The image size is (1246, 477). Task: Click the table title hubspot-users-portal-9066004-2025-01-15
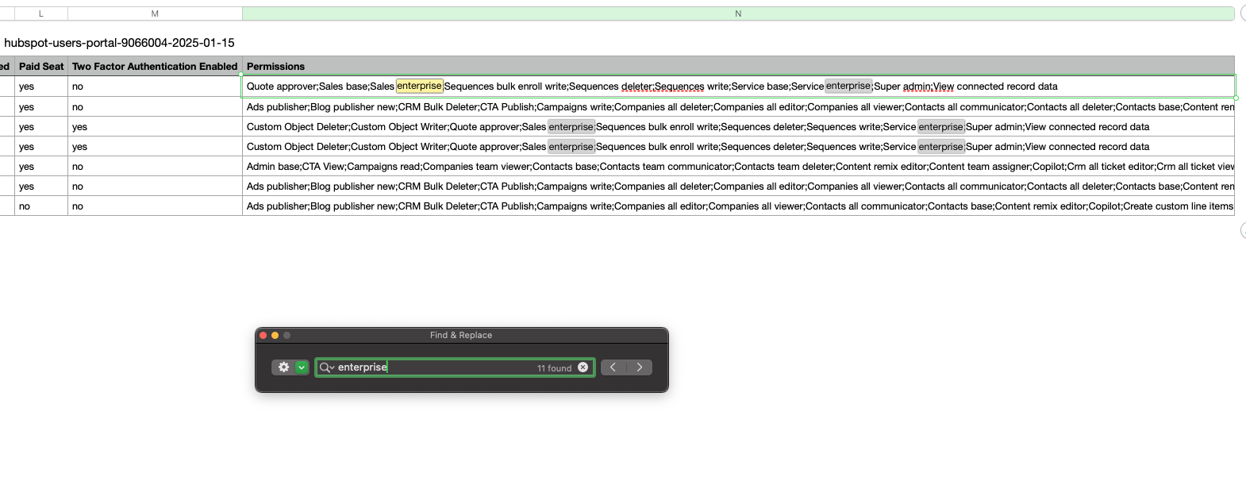(119, 43)
